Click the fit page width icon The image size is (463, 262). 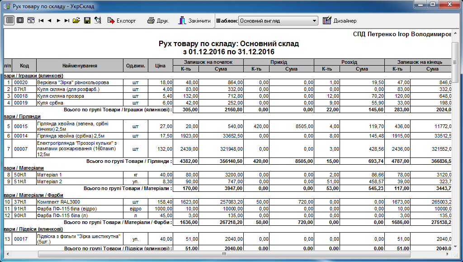coord(31,21)
